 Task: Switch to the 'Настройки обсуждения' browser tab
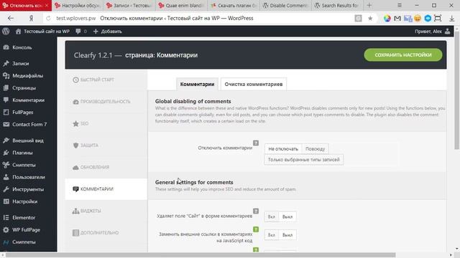tap(78, 5)
